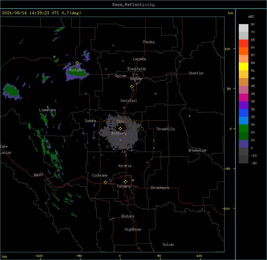Click the Blackfalds city label
Viewport: 267px width, 260px height.
click(137, 69)
